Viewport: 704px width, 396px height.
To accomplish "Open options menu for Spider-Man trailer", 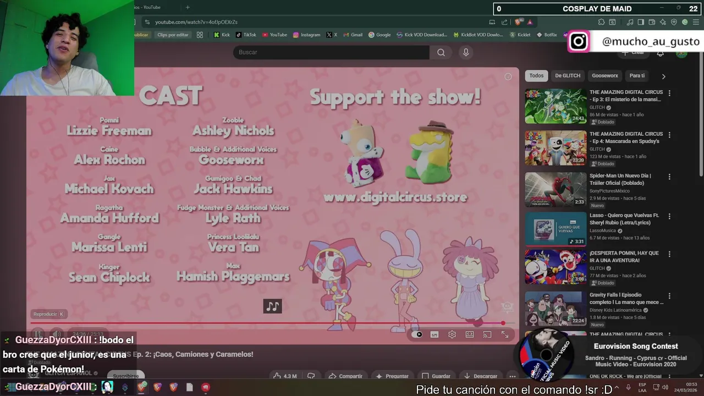I will [x=669, y=177].
